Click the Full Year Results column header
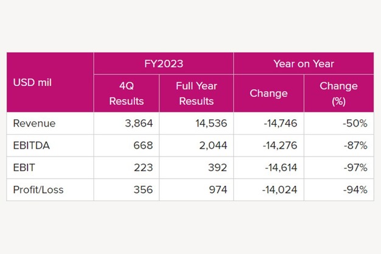 click(196, 93)
